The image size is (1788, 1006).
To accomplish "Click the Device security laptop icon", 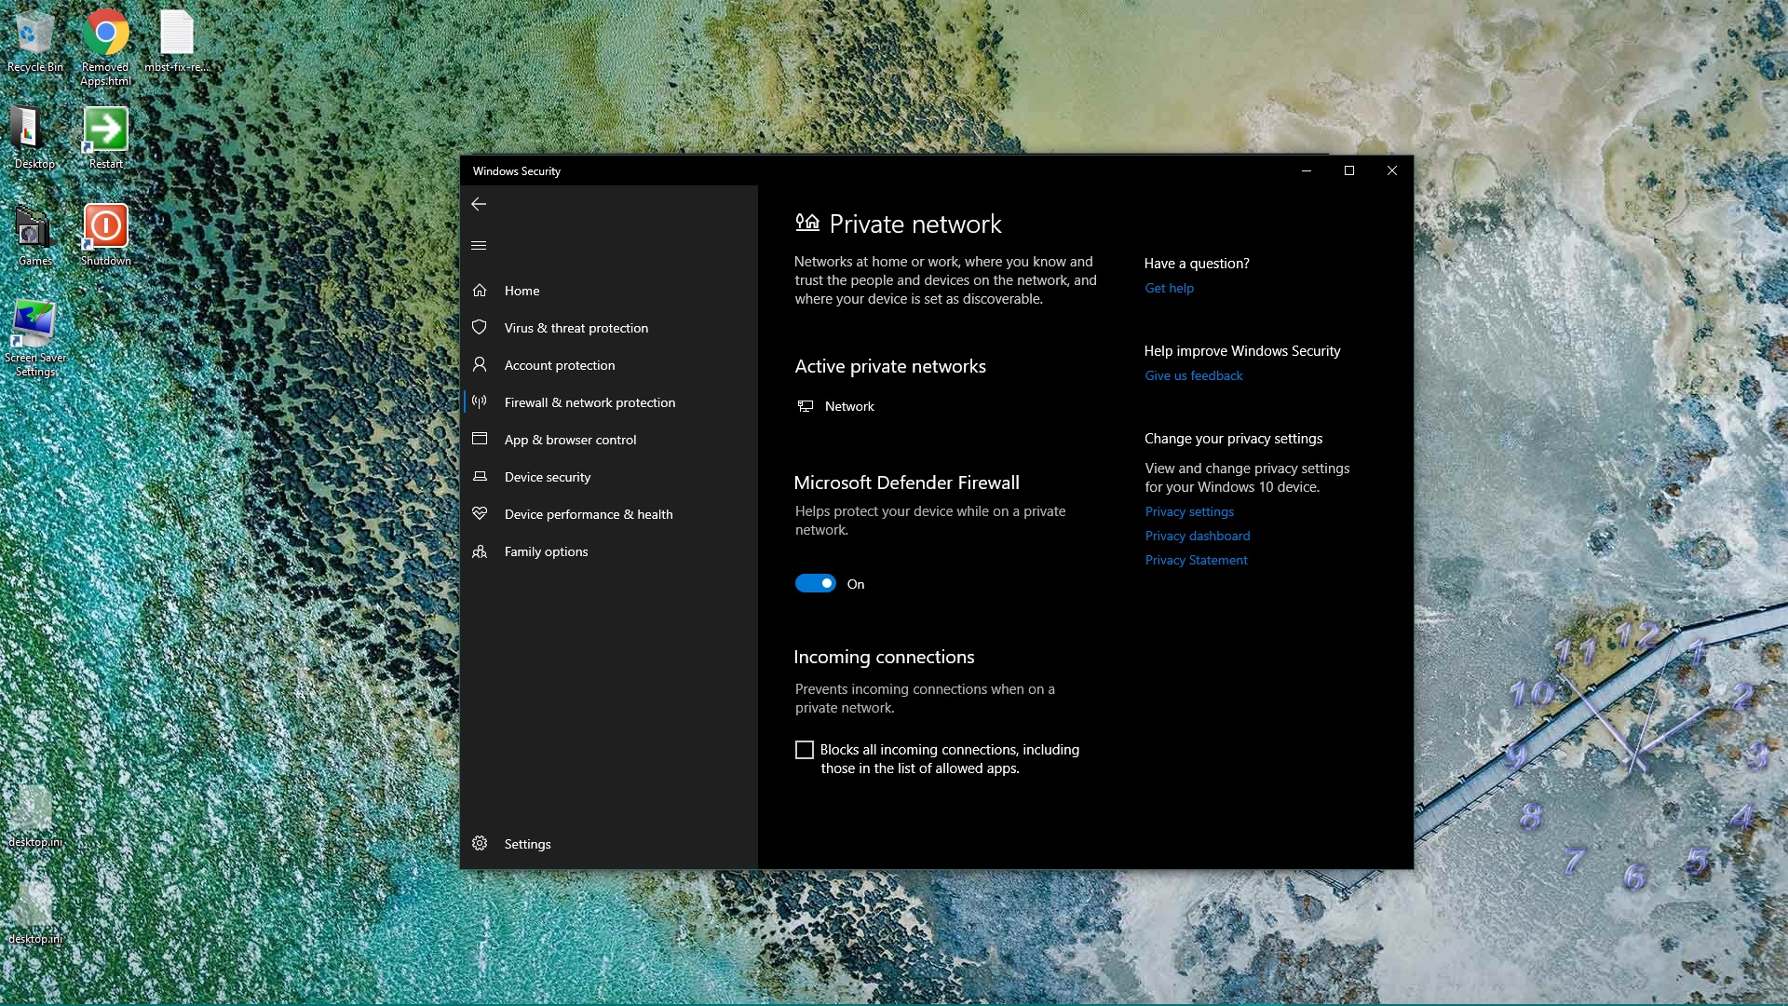I will coord(480,477).
